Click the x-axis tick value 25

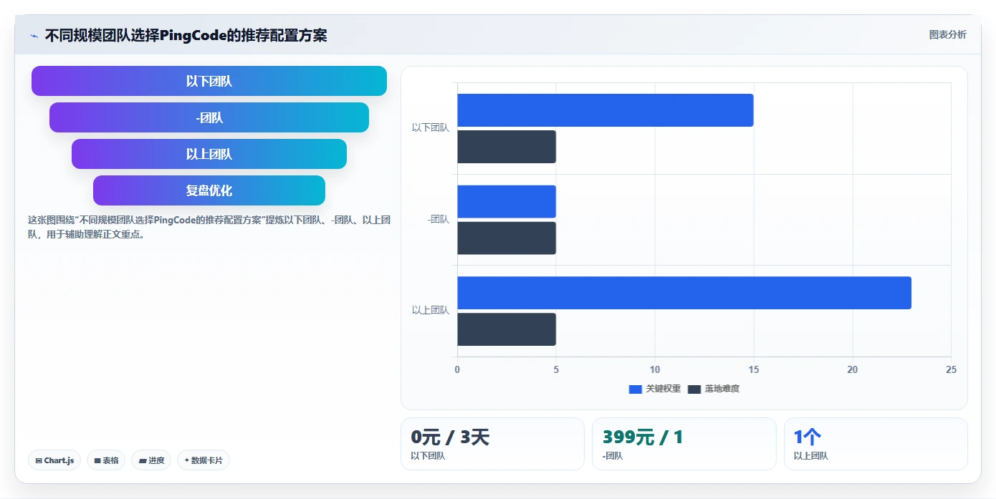pos(951,369)
